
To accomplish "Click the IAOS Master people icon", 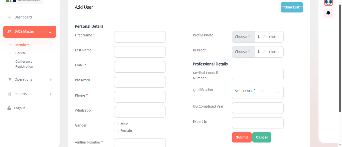I will 10,32.
